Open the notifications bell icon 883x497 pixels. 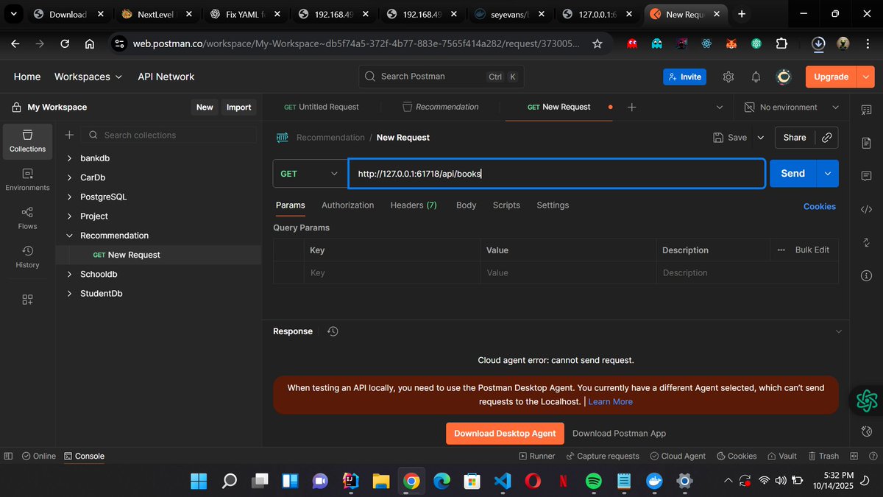pos(756,77)
